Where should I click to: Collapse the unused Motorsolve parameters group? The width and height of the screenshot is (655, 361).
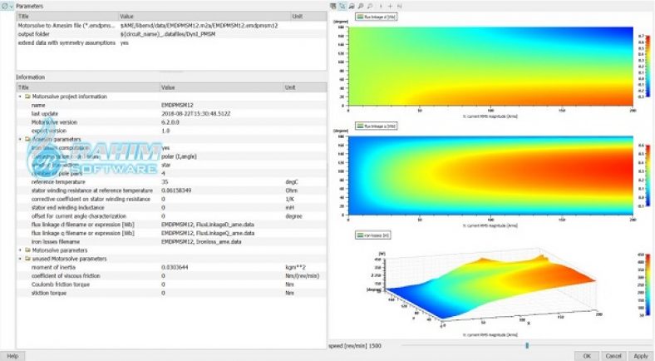pyautogui.click(x=20, y=258)
